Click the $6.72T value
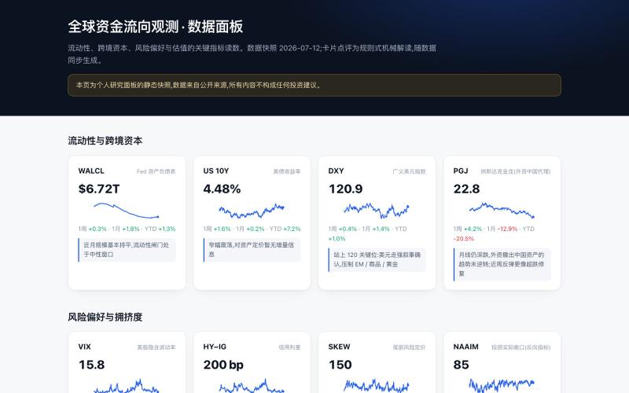This screenshot has width=629, height=393. [x=99, y=189]
